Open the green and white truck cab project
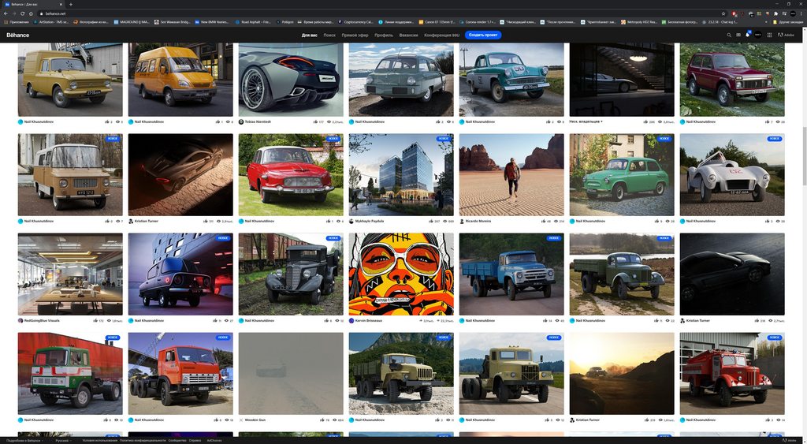Viewport: 807px width, 444px height. [x=70, y=374]
